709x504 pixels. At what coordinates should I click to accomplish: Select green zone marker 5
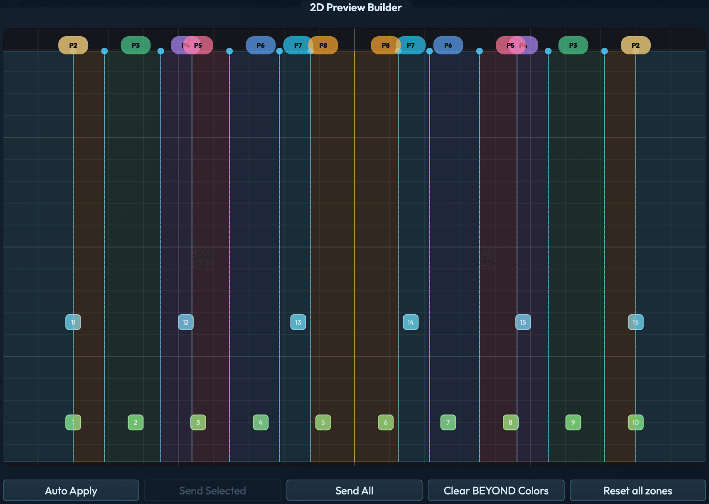(x=323, y=422)
